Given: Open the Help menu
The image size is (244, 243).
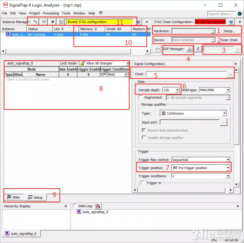Looking at the screenshot, I should pyautogui.click(x=92, y=13).
